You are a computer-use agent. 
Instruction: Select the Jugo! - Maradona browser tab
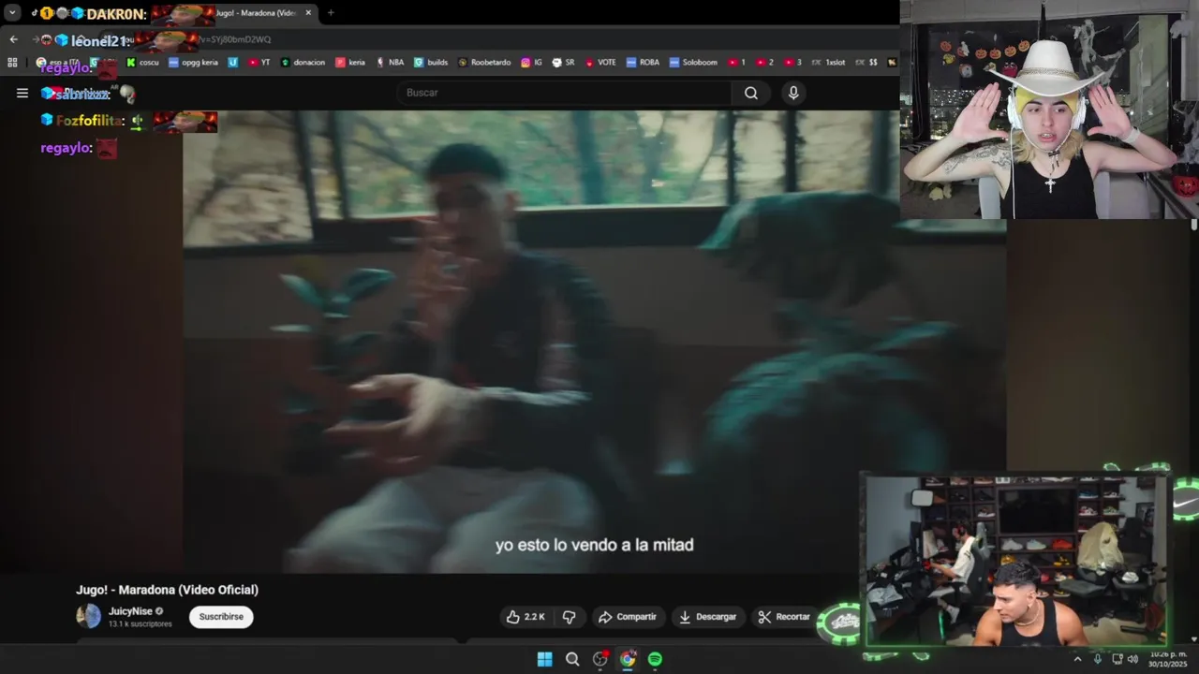pos(253,13)
